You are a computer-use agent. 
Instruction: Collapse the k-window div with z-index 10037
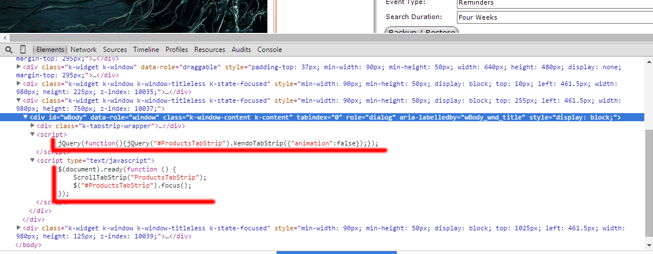(x=19, y=100)
